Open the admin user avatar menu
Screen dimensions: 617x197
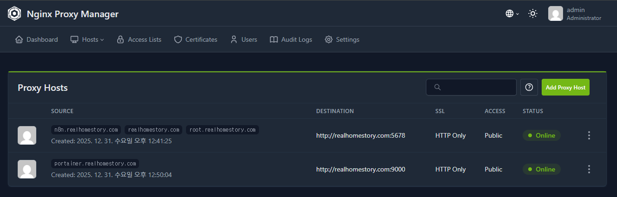click(556, 13)
